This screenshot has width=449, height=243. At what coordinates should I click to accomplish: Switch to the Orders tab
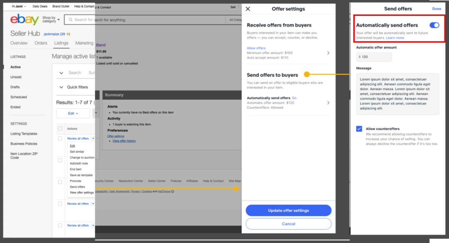coord(41,43)
